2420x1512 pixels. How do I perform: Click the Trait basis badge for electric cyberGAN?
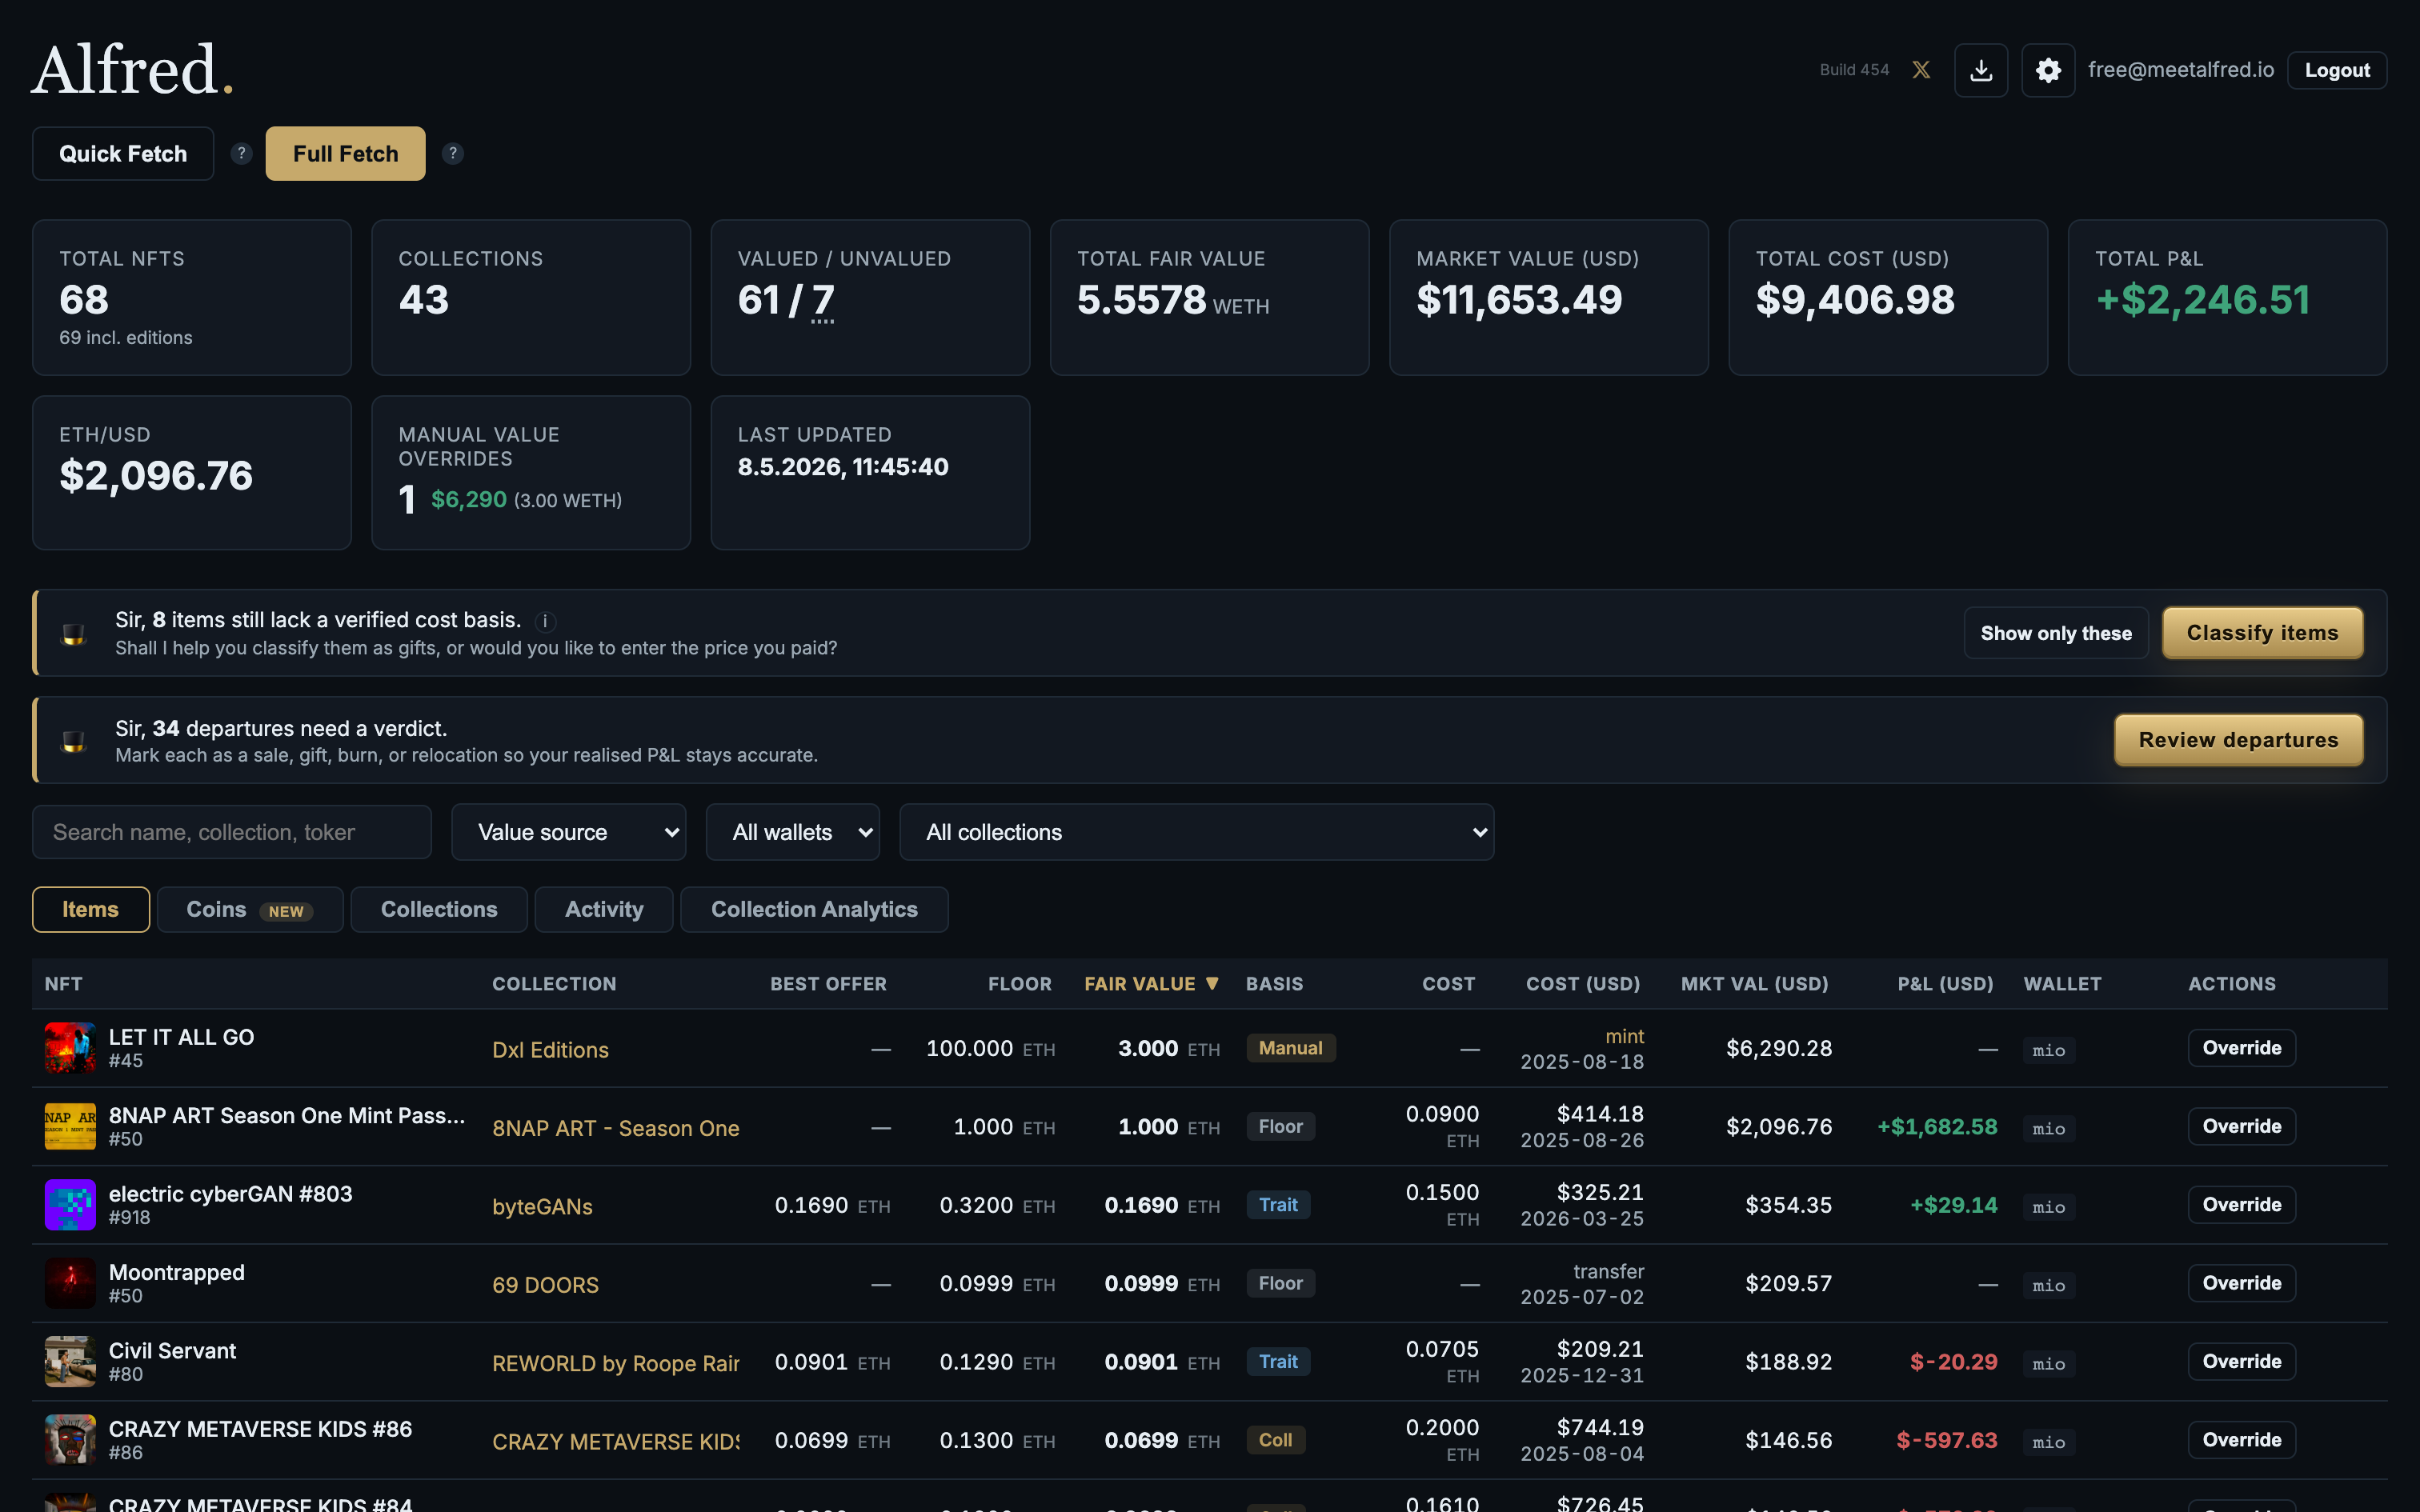click(1278, 1205)
